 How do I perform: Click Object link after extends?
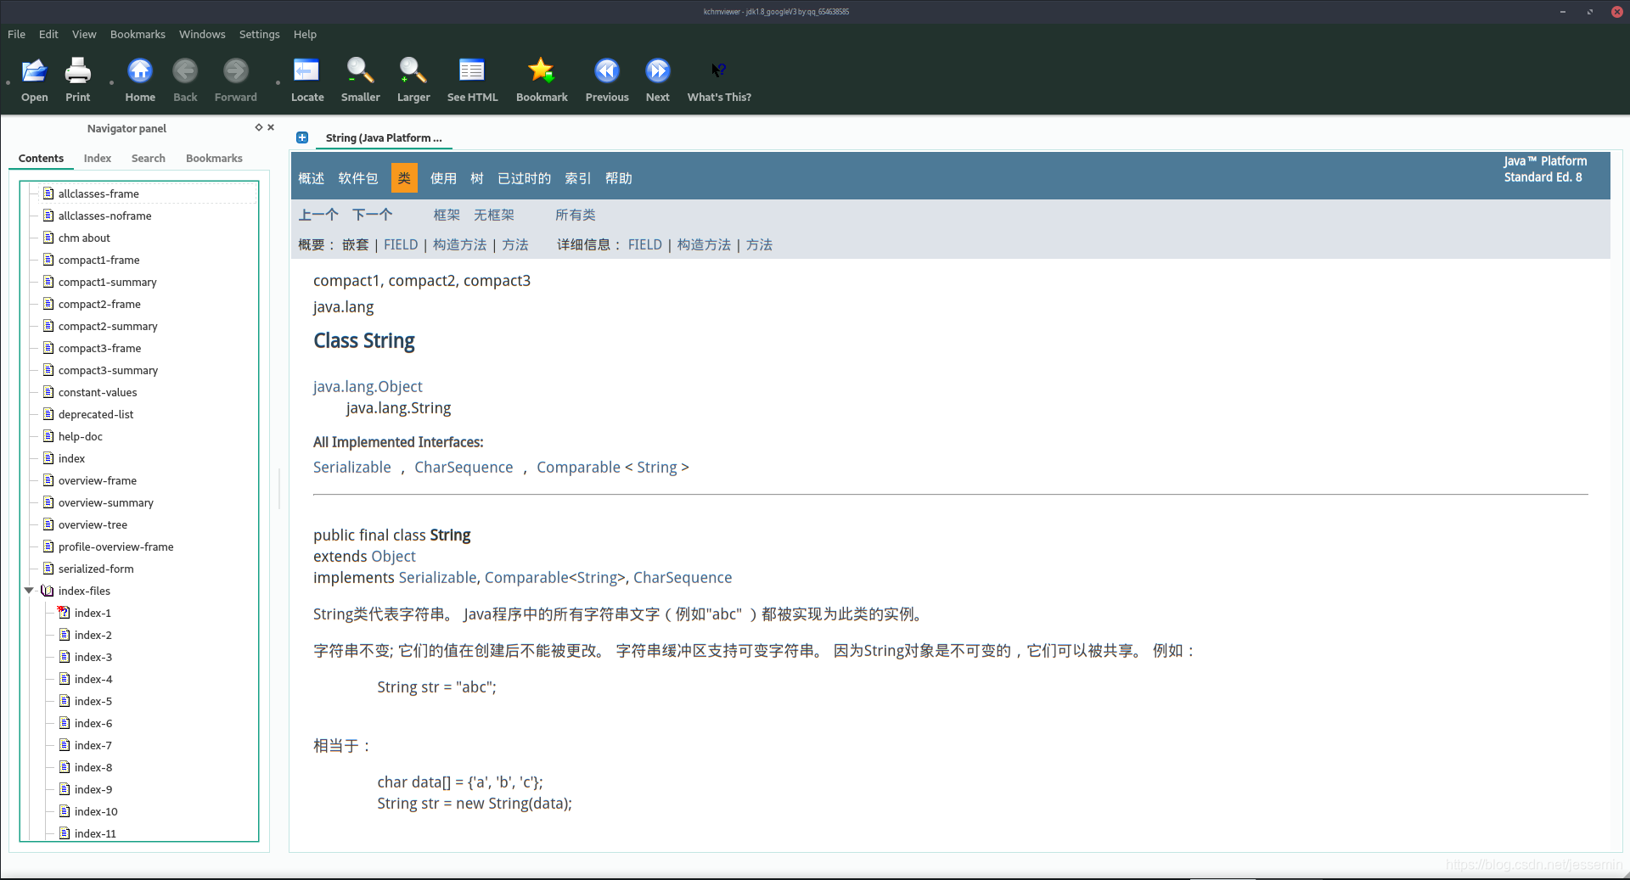393,556
